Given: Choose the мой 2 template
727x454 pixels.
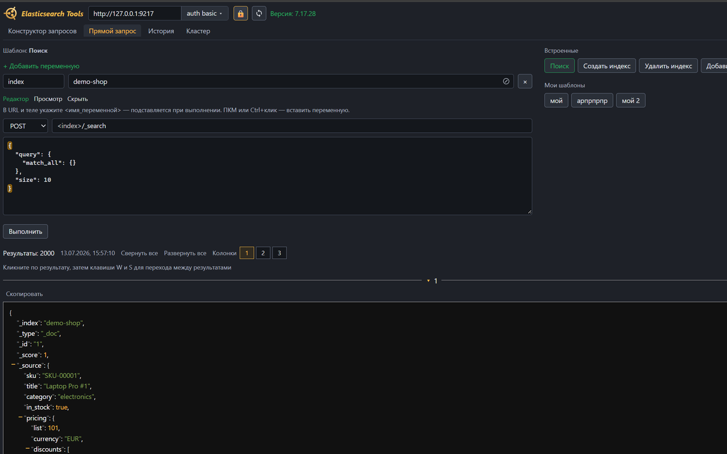Looking at the screenshot, I should point(631,100).
